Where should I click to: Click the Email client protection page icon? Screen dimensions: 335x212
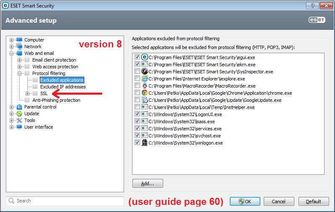click(x=27, y=60)
